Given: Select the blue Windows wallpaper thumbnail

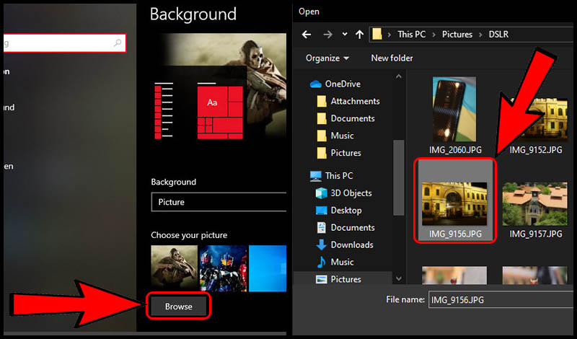Looking at the screenshot, I should (x=268, y=268).
